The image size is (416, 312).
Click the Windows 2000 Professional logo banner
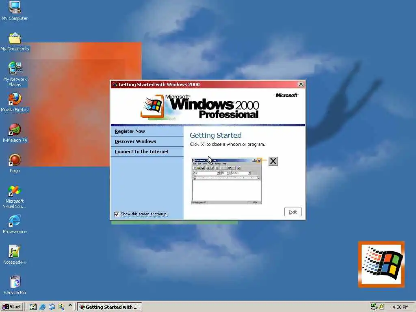click(x=200, y=106)
